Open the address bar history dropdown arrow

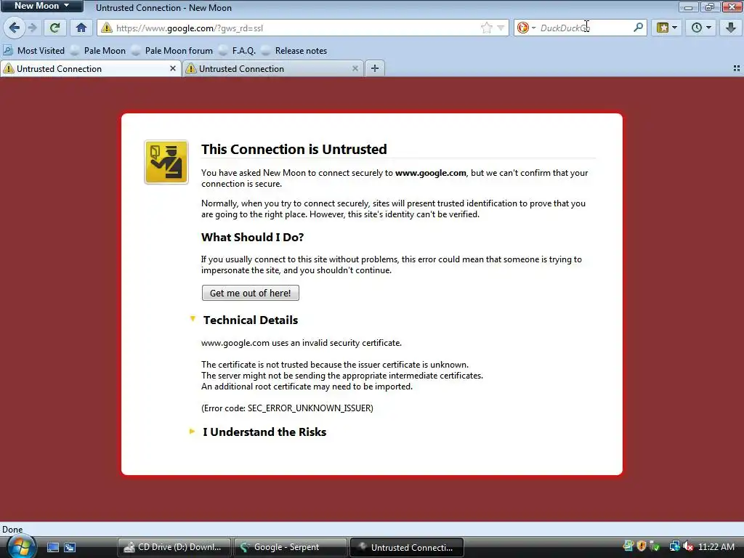[x=501, y=28]
